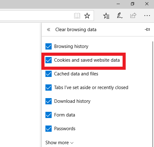Click the Share icon
Screen dimensions: 154x147
pyautogui.click(x=133, y=15)
